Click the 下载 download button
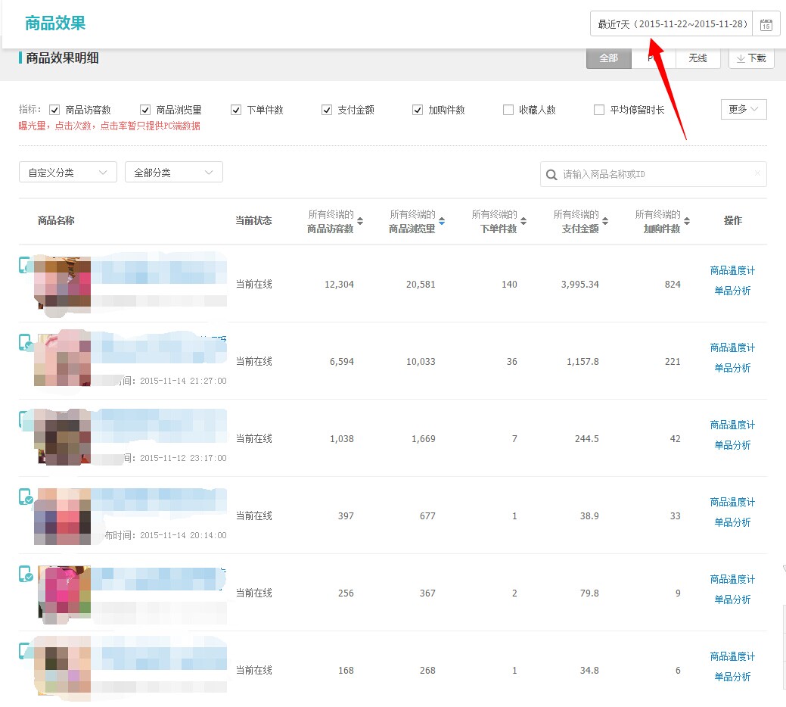Image resolution: width=786 pixels, height=707 pixels. click(x=751, y=58)
